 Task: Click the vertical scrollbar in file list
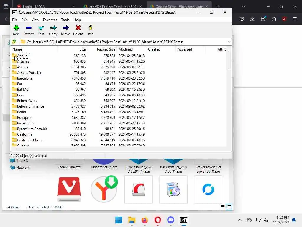[x=229, y=60]
